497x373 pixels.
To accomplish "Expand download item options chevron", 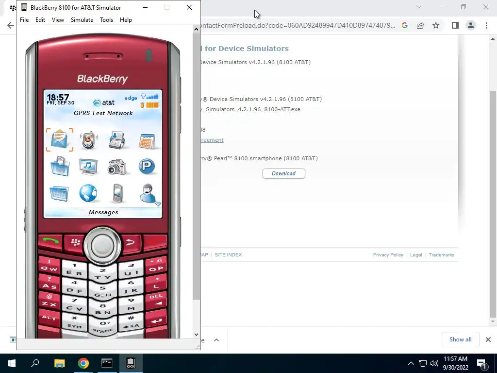I will pyautogui.click(x=216, y=340).
